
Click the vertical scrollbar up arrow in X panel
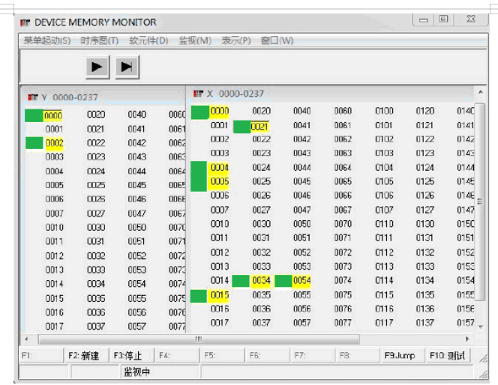(481, 92)
